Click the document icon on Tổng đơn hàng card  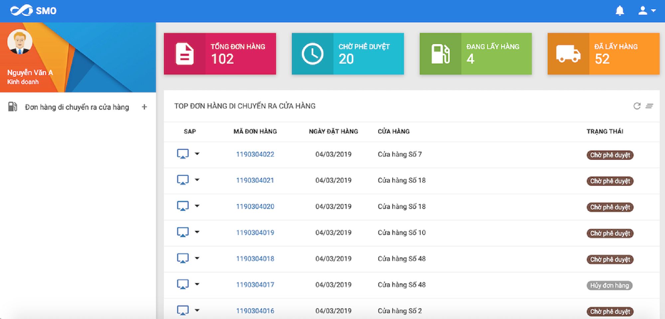pos(185,54)
